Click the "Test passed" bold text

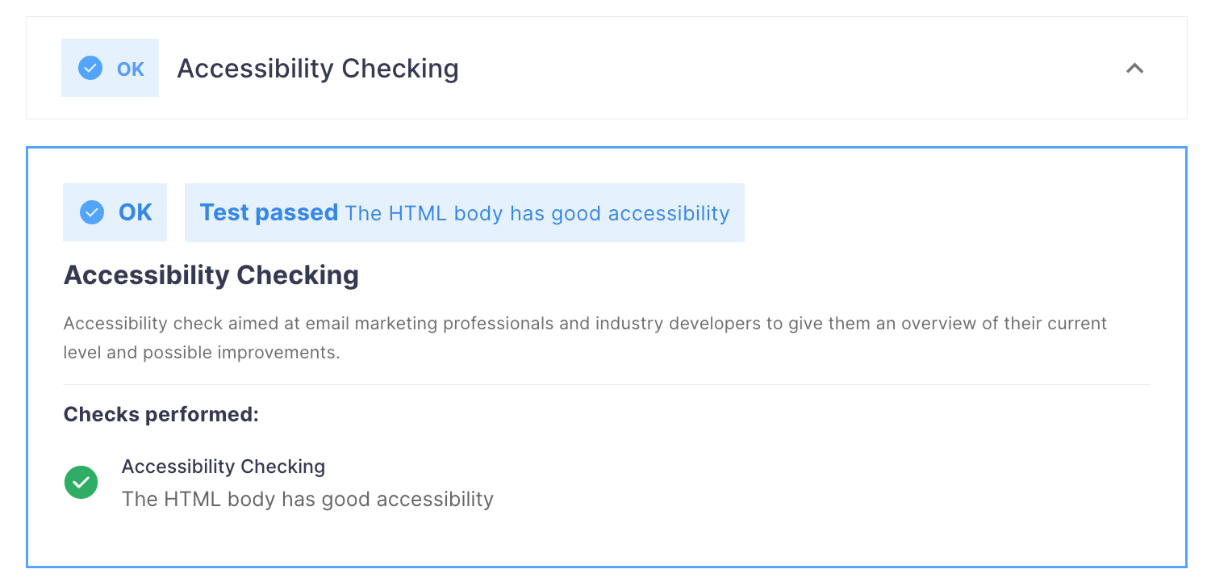click(x=269, y=212)
